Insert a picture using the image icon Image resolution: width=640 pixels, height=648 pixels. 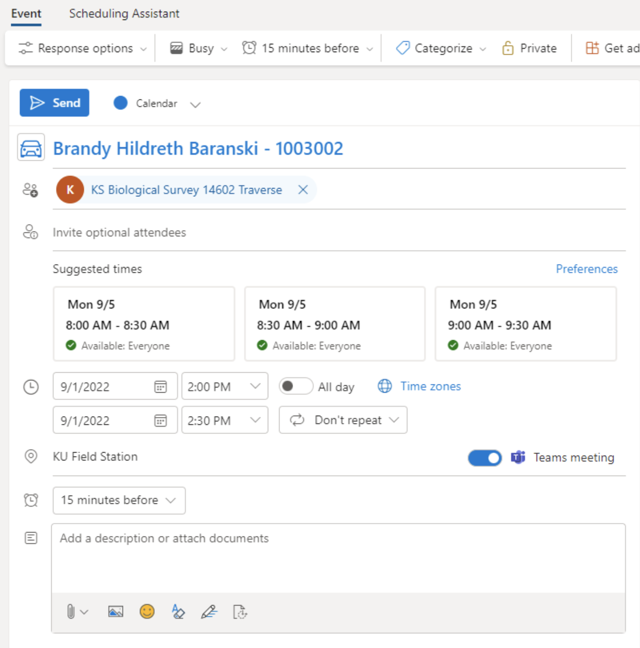pyautogui.click(x=116, y=611)
